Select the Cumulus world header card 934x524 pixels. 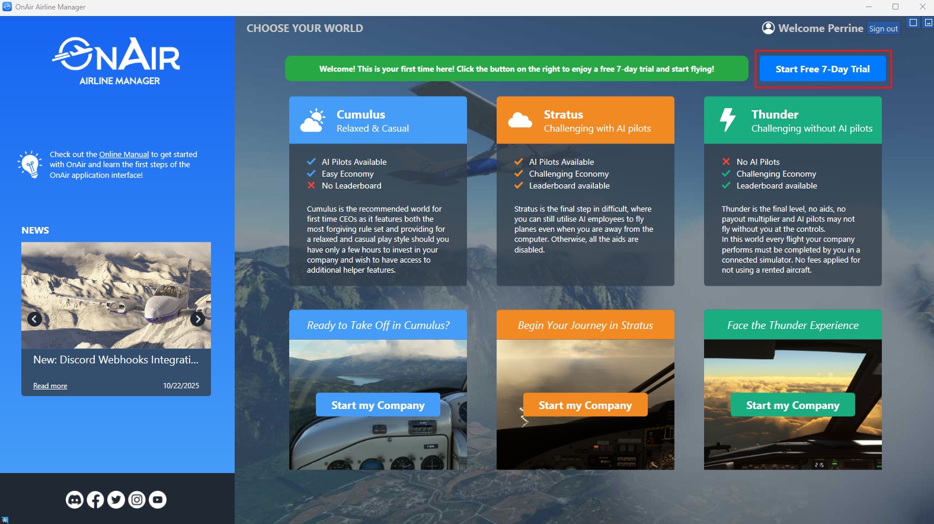[x=378, y=120]
